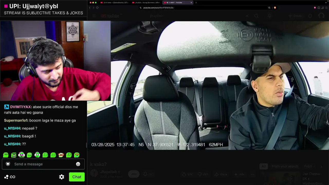This screenshot has height=185, width=329.
Task: Open chat settings gear icon
Action: pos(62,177)
